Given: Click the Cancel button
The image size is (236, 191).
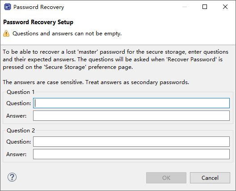Looking at the screenshot, I should [x=210, y=178].
